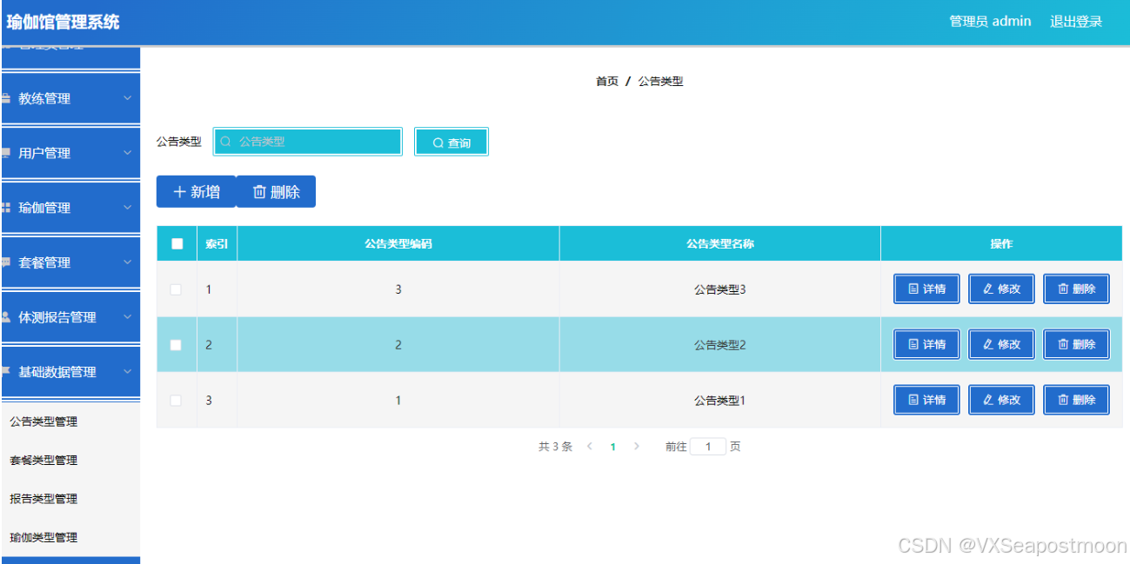Go to next page with pagination arrow
This screenshot has width=1130, height=564.
click(x=636, y=446)
